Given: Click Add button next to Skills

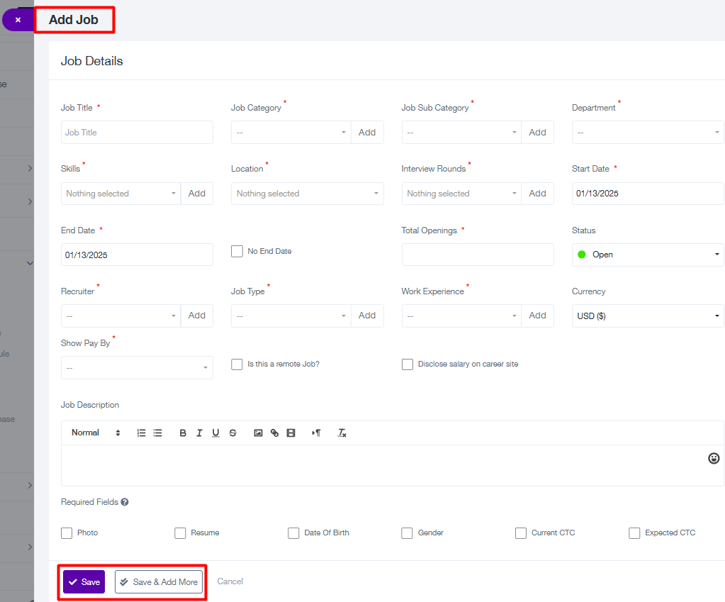Looking at the screenshot, I should click(x=197, y=194).
